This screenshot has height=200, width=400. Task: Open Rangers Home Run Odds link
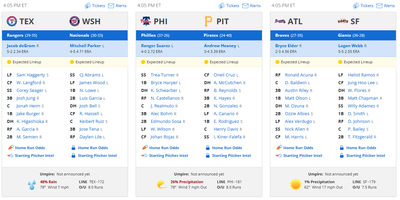[30, 148]
